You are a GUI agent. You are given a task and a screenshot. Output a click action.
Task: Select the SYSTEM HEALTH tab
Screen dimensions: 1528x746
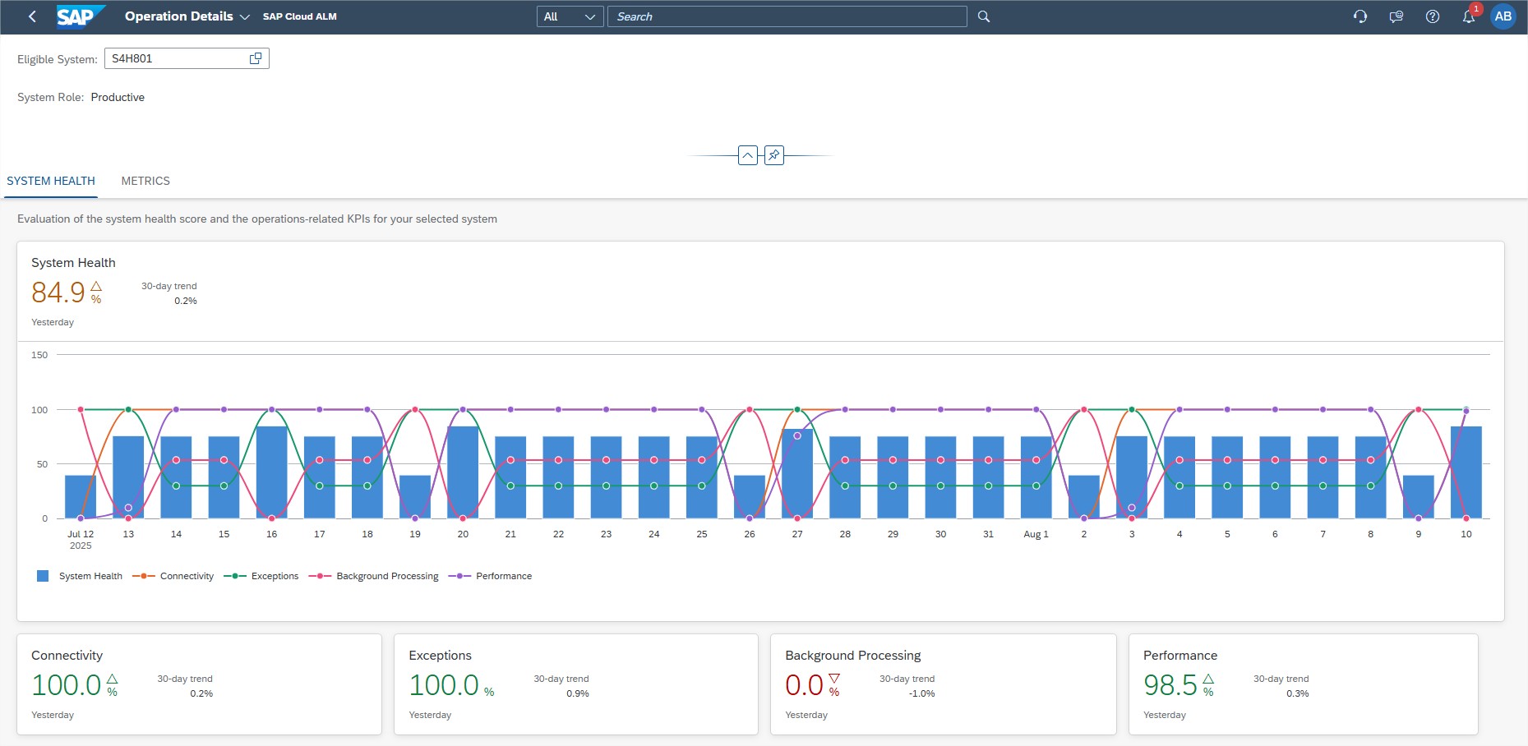[51, 181]
